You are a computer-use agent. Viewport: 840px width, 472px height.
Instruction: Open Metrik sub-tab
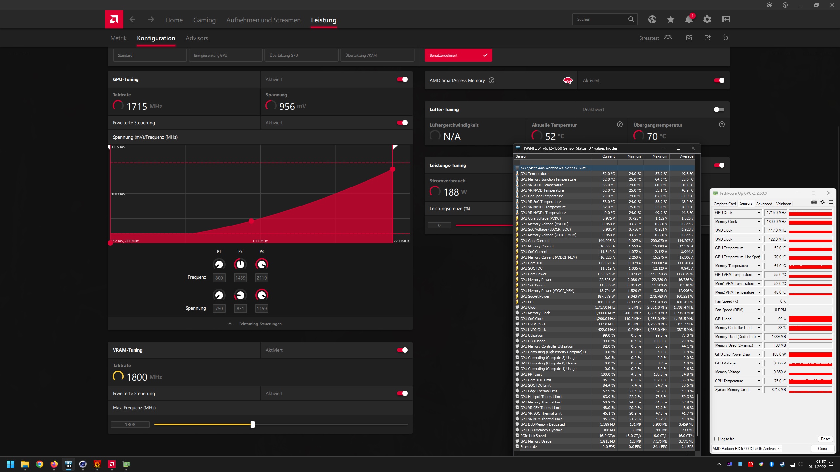click(118, 38)
